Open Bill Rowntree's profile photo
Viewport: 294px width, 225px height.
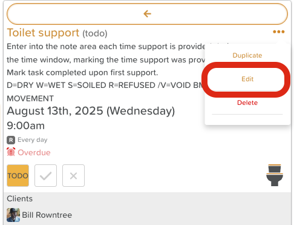(13, 215)
